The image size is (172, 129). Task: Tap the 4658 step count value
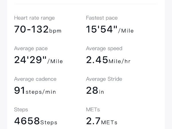point(27,121)
